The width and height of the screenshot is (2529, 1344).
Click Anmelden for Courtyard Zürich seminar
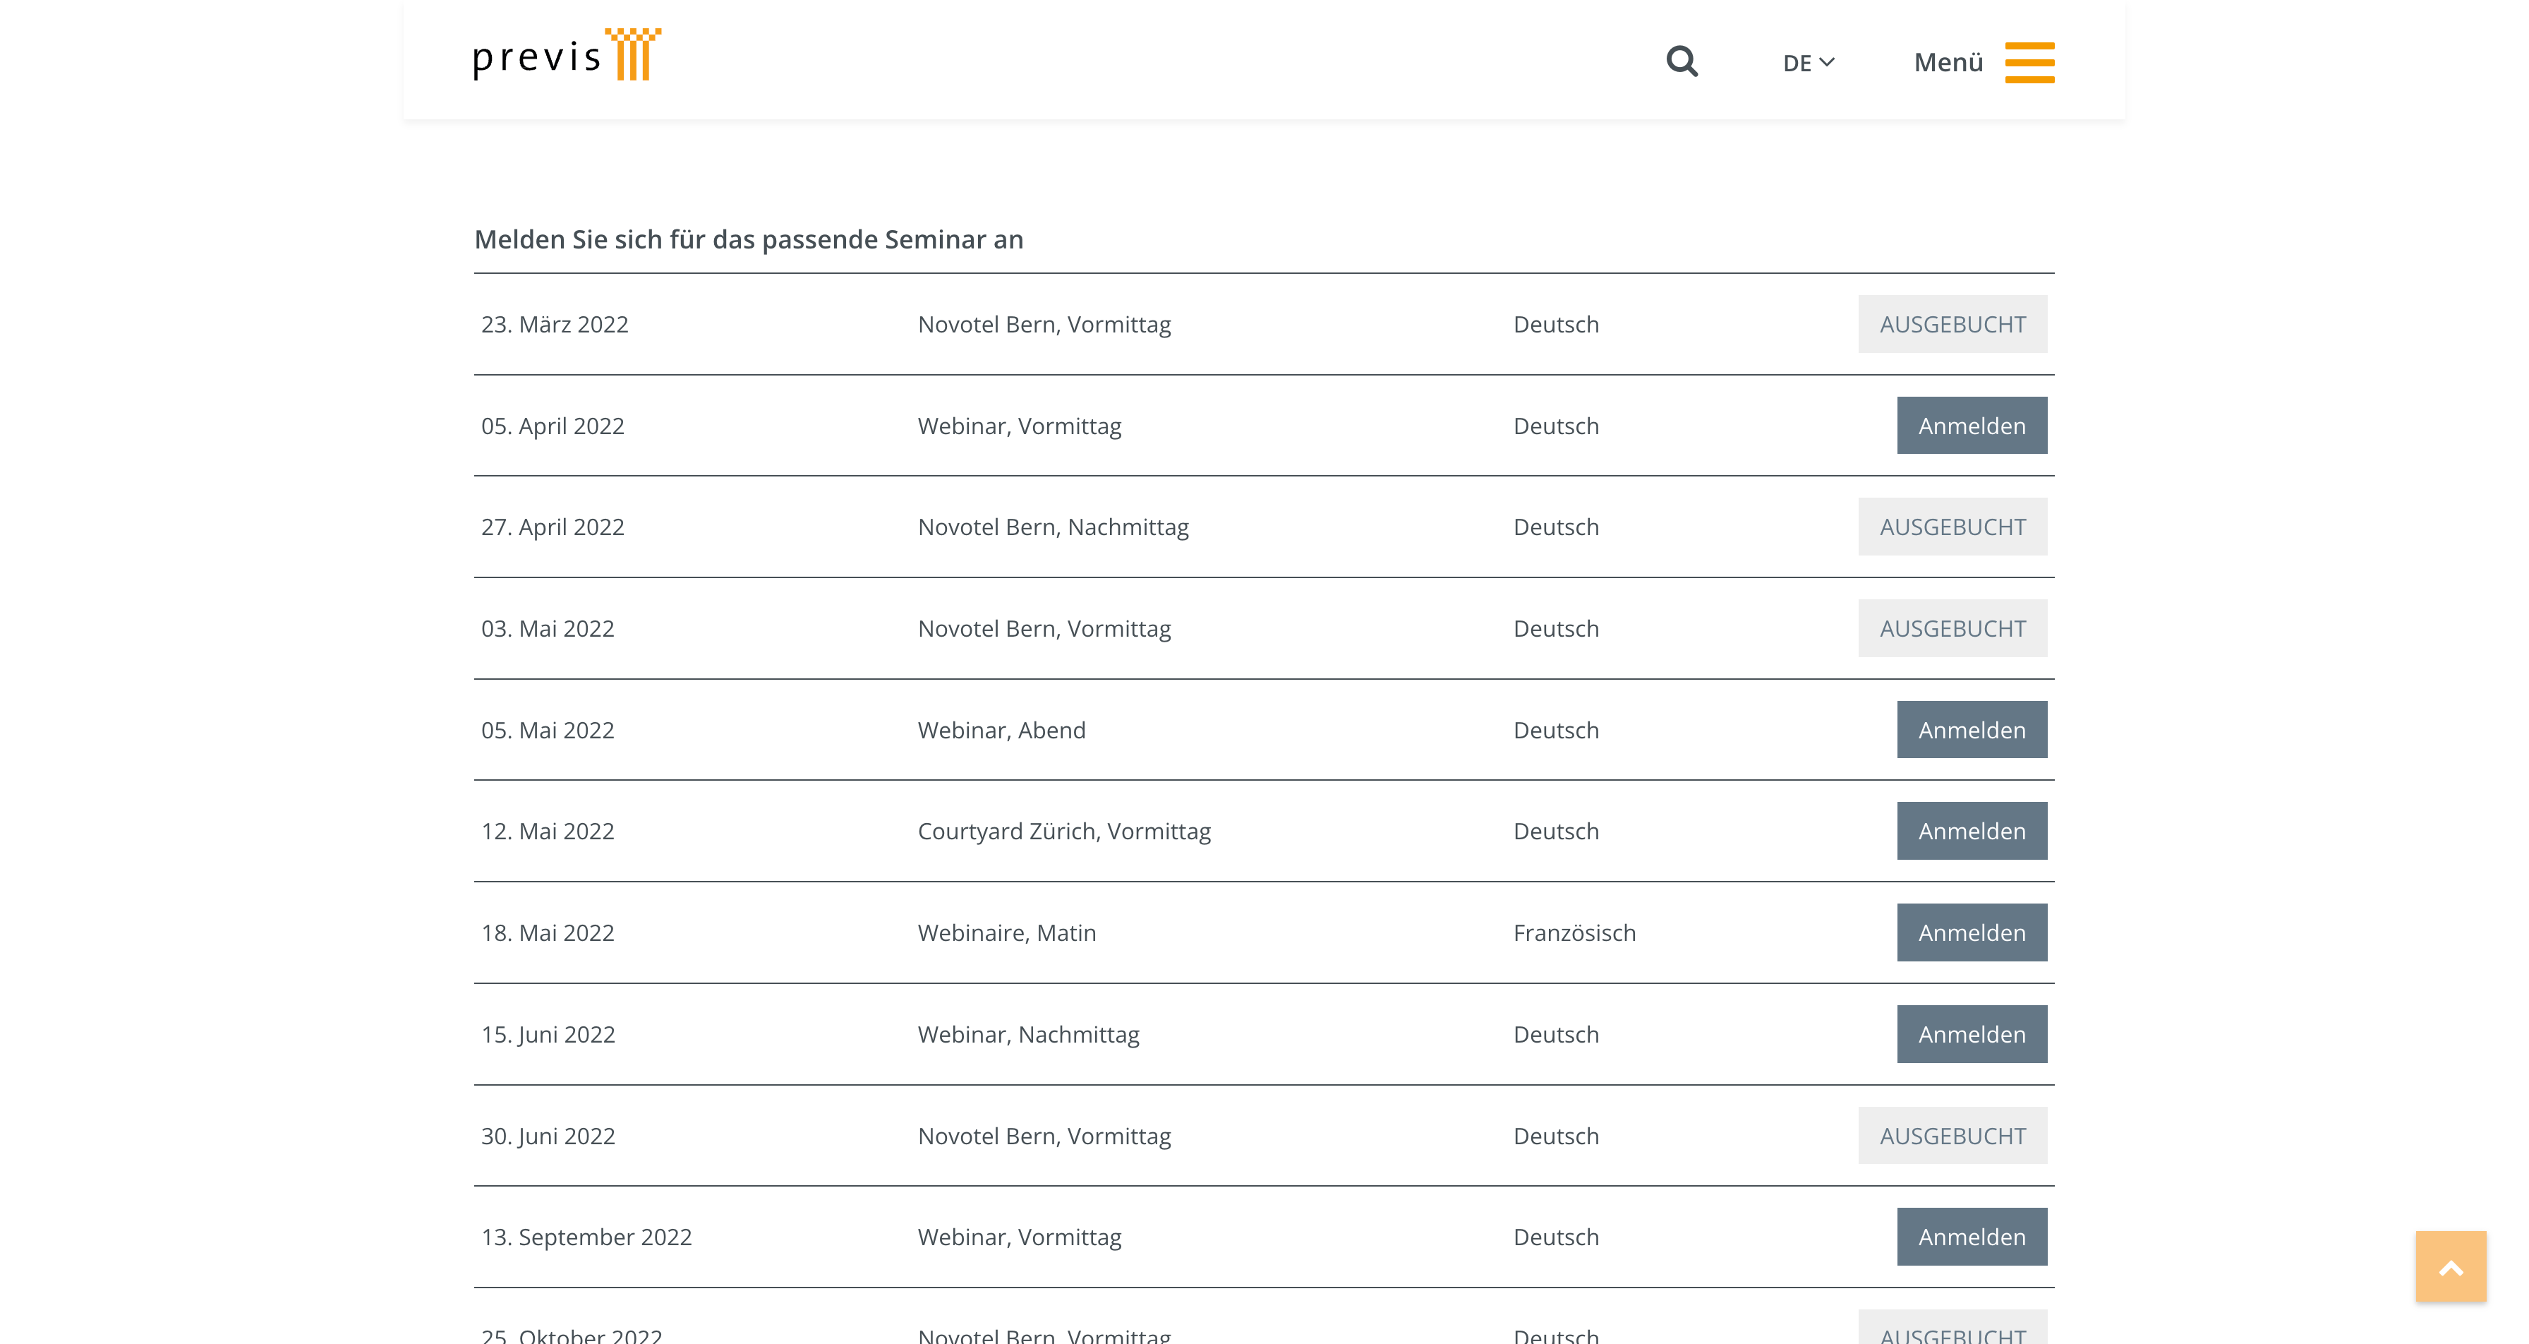1972,831
